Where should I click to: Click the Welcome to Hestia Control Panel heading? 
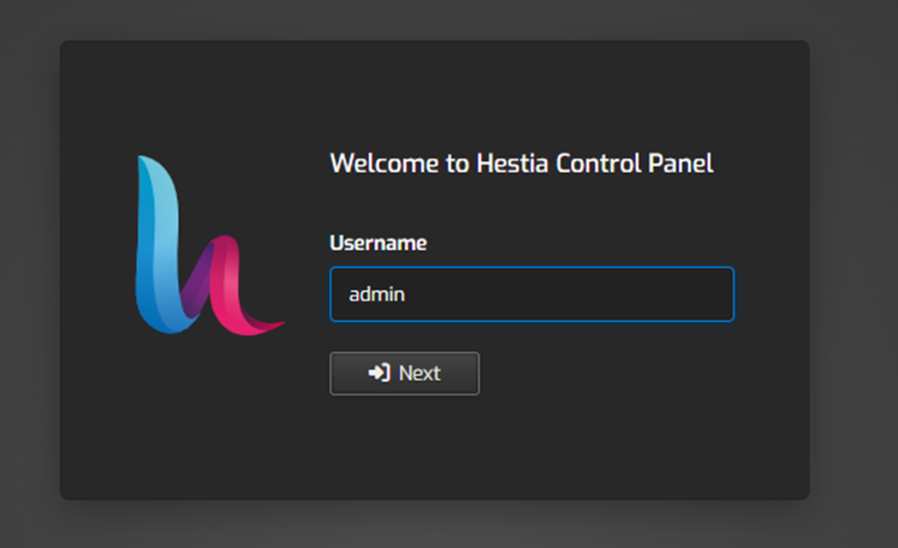point(521,163)
